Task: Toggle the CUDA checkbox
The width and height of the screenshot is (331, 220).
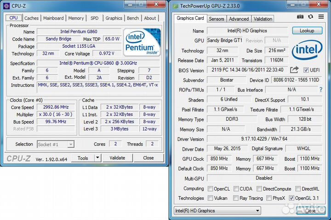Action: [236, 189]
